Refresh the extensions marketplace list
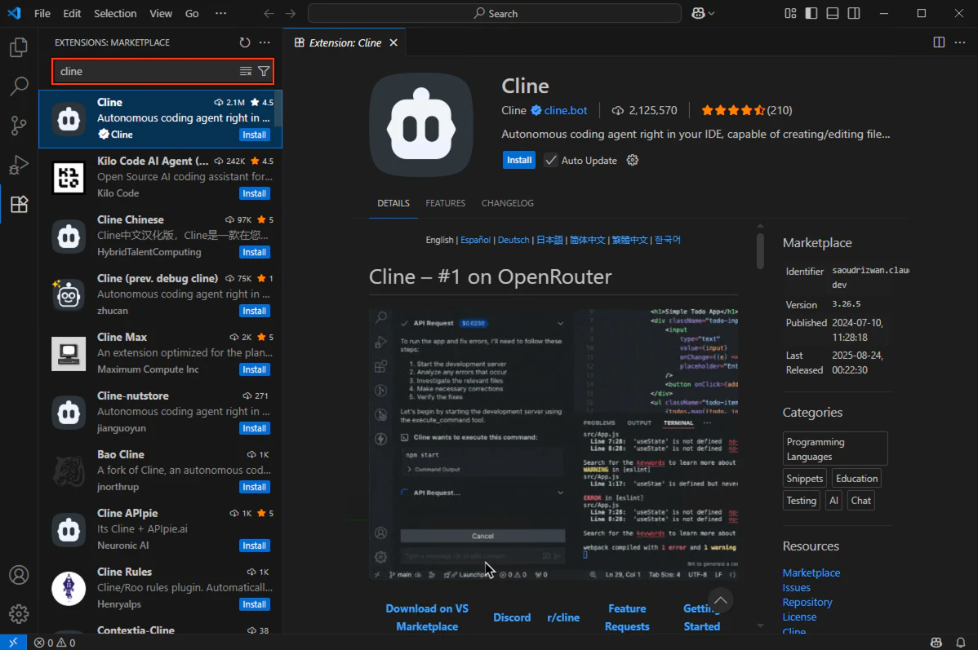 (x=245, y=42)
